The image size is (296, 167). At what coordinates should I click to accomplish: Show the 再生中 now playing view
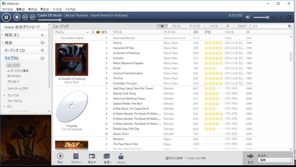tap(92, 158)
